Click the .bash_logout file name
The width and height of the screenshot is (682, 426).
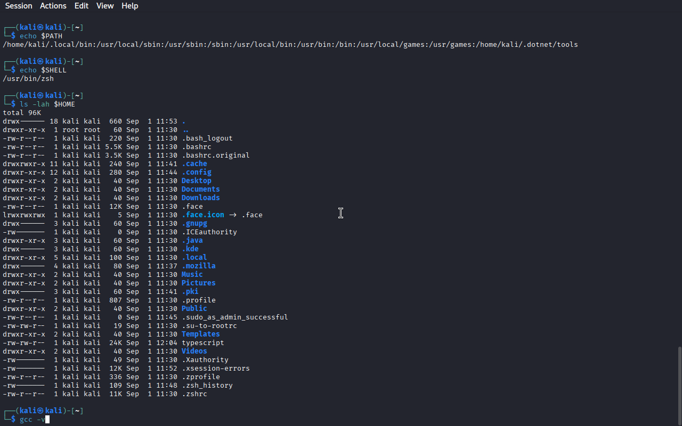click(x=207, y=138)
